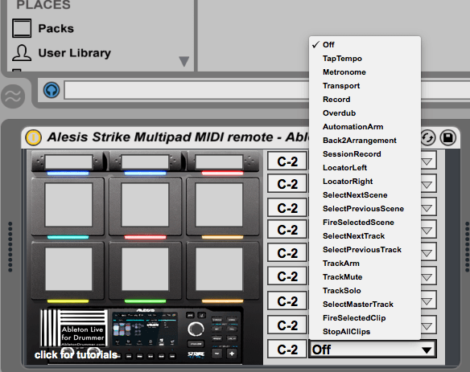Click the Multipad plus button
The height and width of the screenshot is (372, 470).
pyautogui.click(x=232, y=354)
